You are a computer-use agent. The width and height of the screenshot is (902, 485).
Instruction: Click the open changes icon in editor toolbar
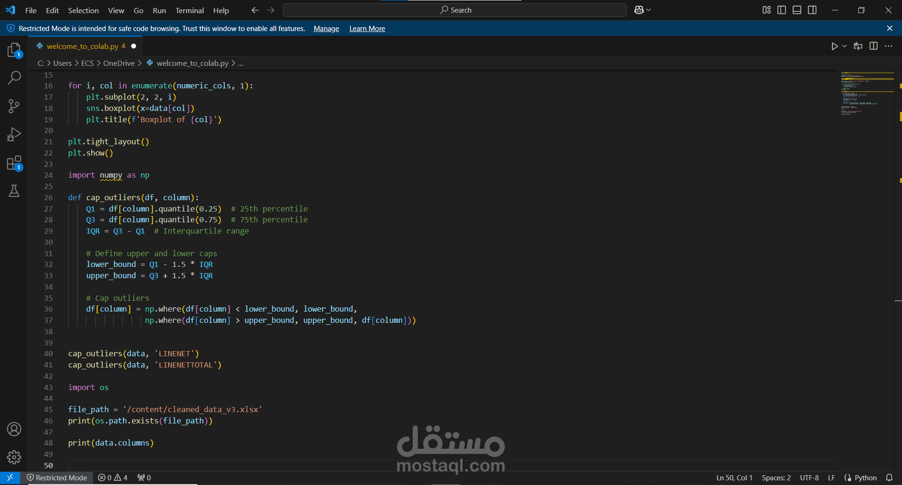tap(858, 46)
